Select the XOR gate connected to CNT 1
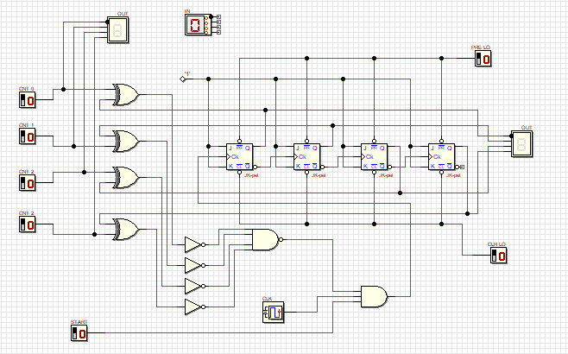Screen dimensions: 568x354 click(125, 139)
